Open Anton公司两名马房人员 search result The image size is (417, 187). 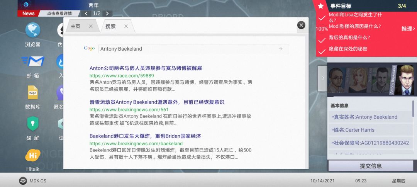coord(146,68)
